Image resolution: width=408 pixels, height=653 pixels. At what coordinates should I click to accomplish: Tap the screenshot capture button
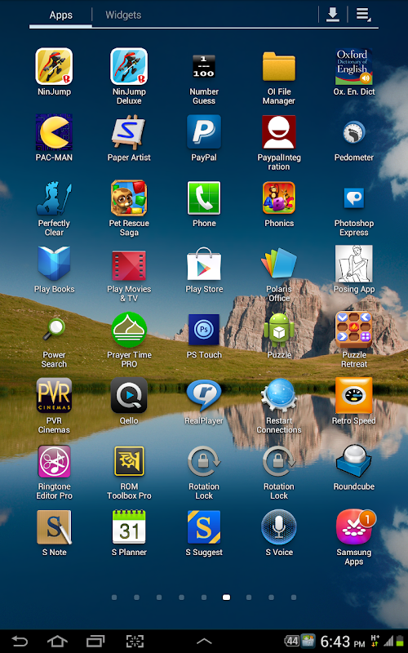[135, 641]
